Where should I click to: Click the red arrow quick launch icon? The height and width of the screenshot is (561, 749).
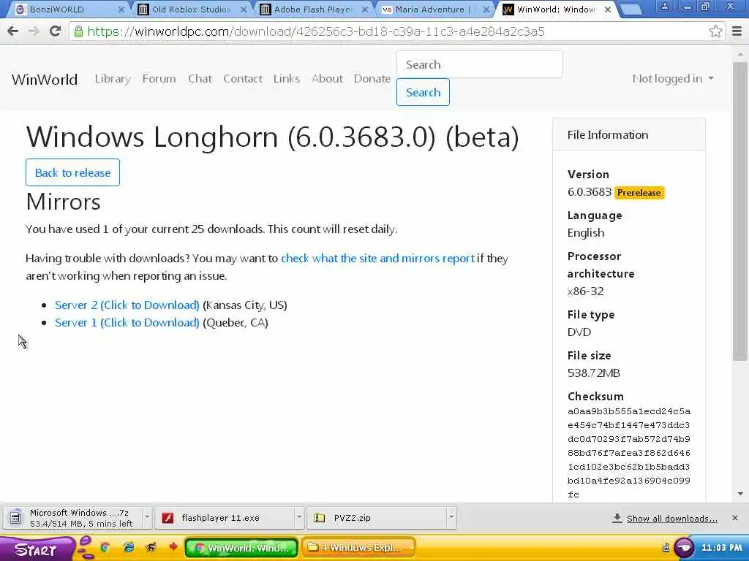coord(173,547)
